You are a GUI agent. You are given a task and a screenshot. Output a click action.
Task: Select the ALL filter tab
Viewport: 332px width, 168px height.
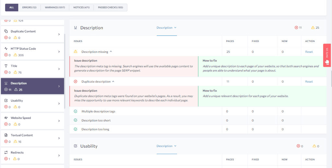pos(12,7)
